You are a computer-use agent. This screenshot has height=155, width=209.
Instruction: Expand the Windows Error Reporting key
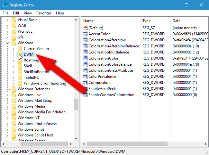13,84
